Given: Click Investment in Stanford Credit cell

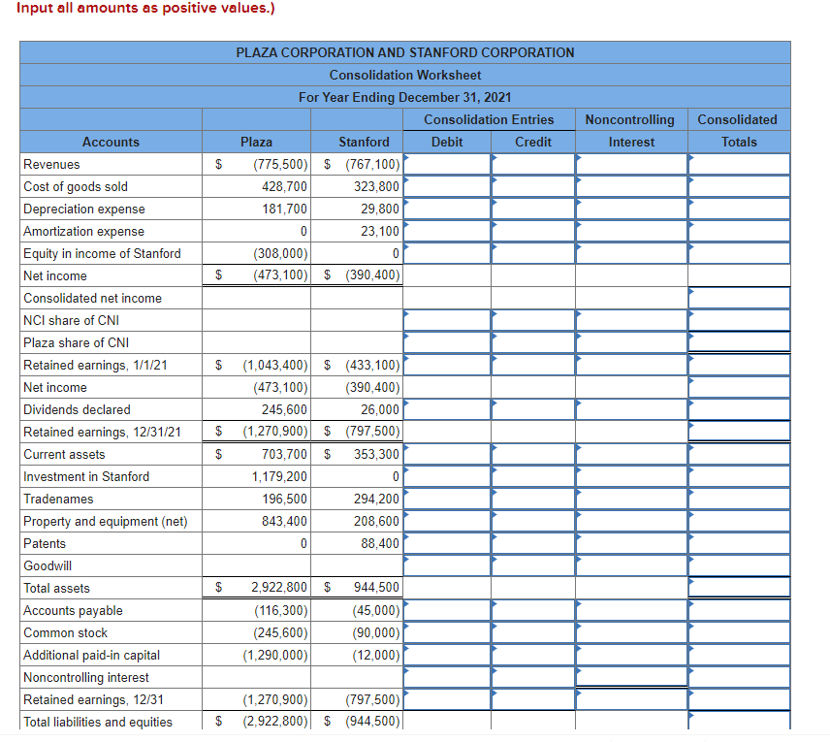Looking at the screenshot, I should point(533,476).
